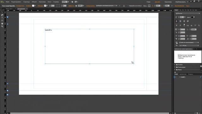
Task: Open the font size dropdown arrow
Action: 185,17
